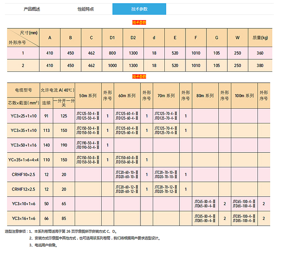
Task: Click the 60m 系列 column header
Action: [x=127, y=96]
